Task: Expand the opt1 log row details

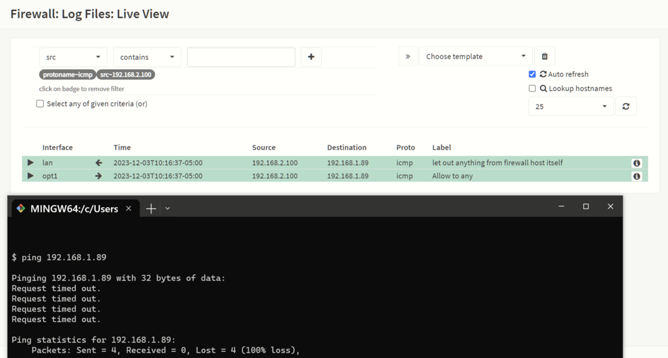Action: pyautogui.click(x=30, y=176)
